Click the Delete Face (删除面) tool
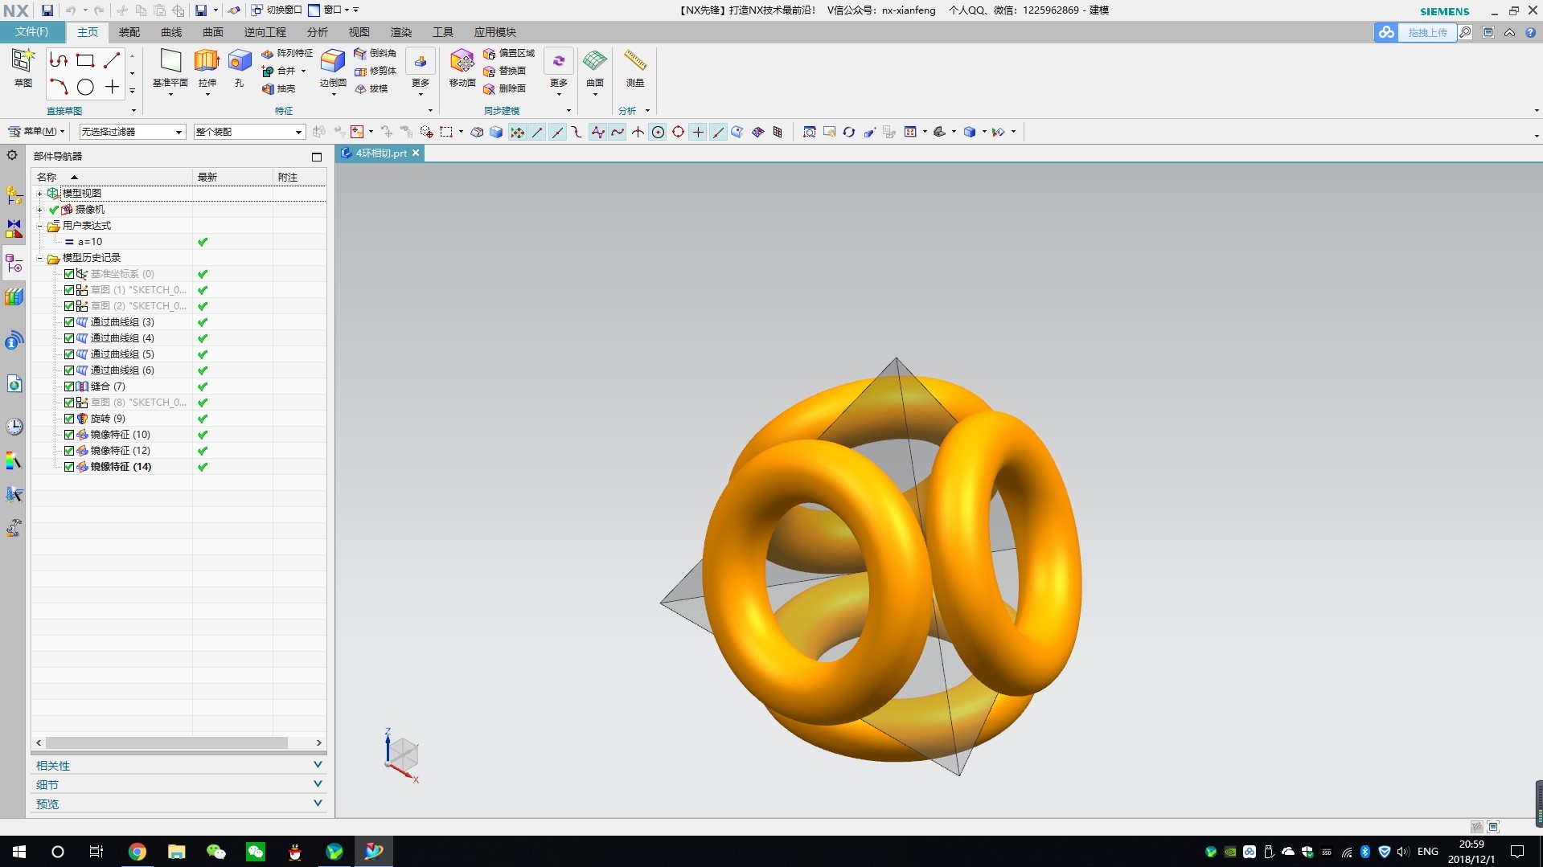The height and width of the screenshot is (867, 1543). click(504, 88)
